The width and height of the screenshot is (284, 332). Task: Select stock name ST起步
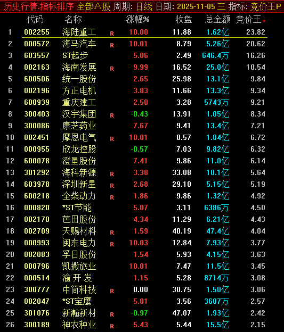click(75, 55)
